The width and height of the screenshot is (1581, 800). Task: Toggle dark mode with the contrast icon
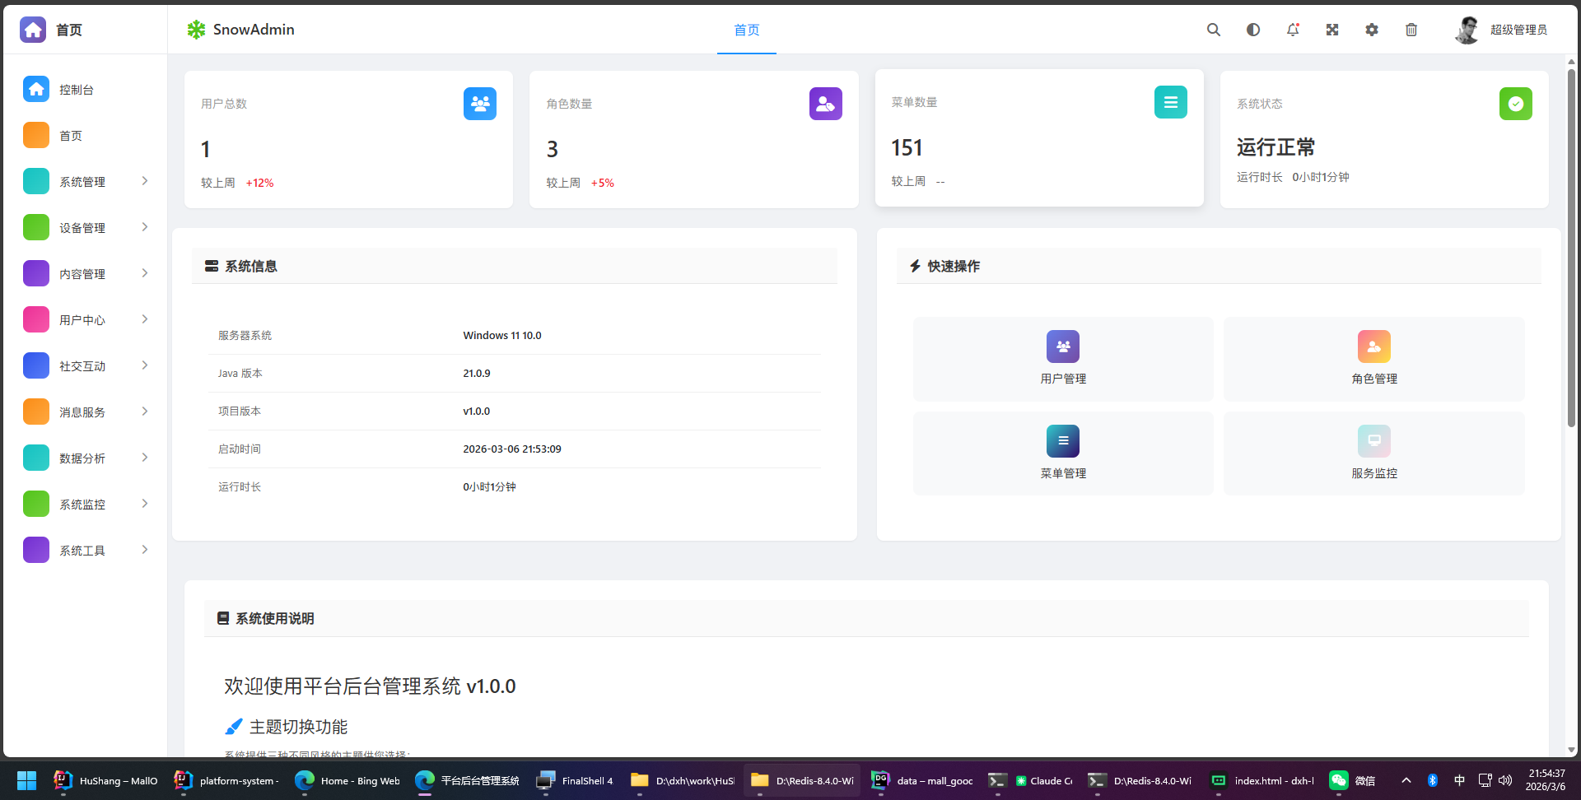point(1252,30)
